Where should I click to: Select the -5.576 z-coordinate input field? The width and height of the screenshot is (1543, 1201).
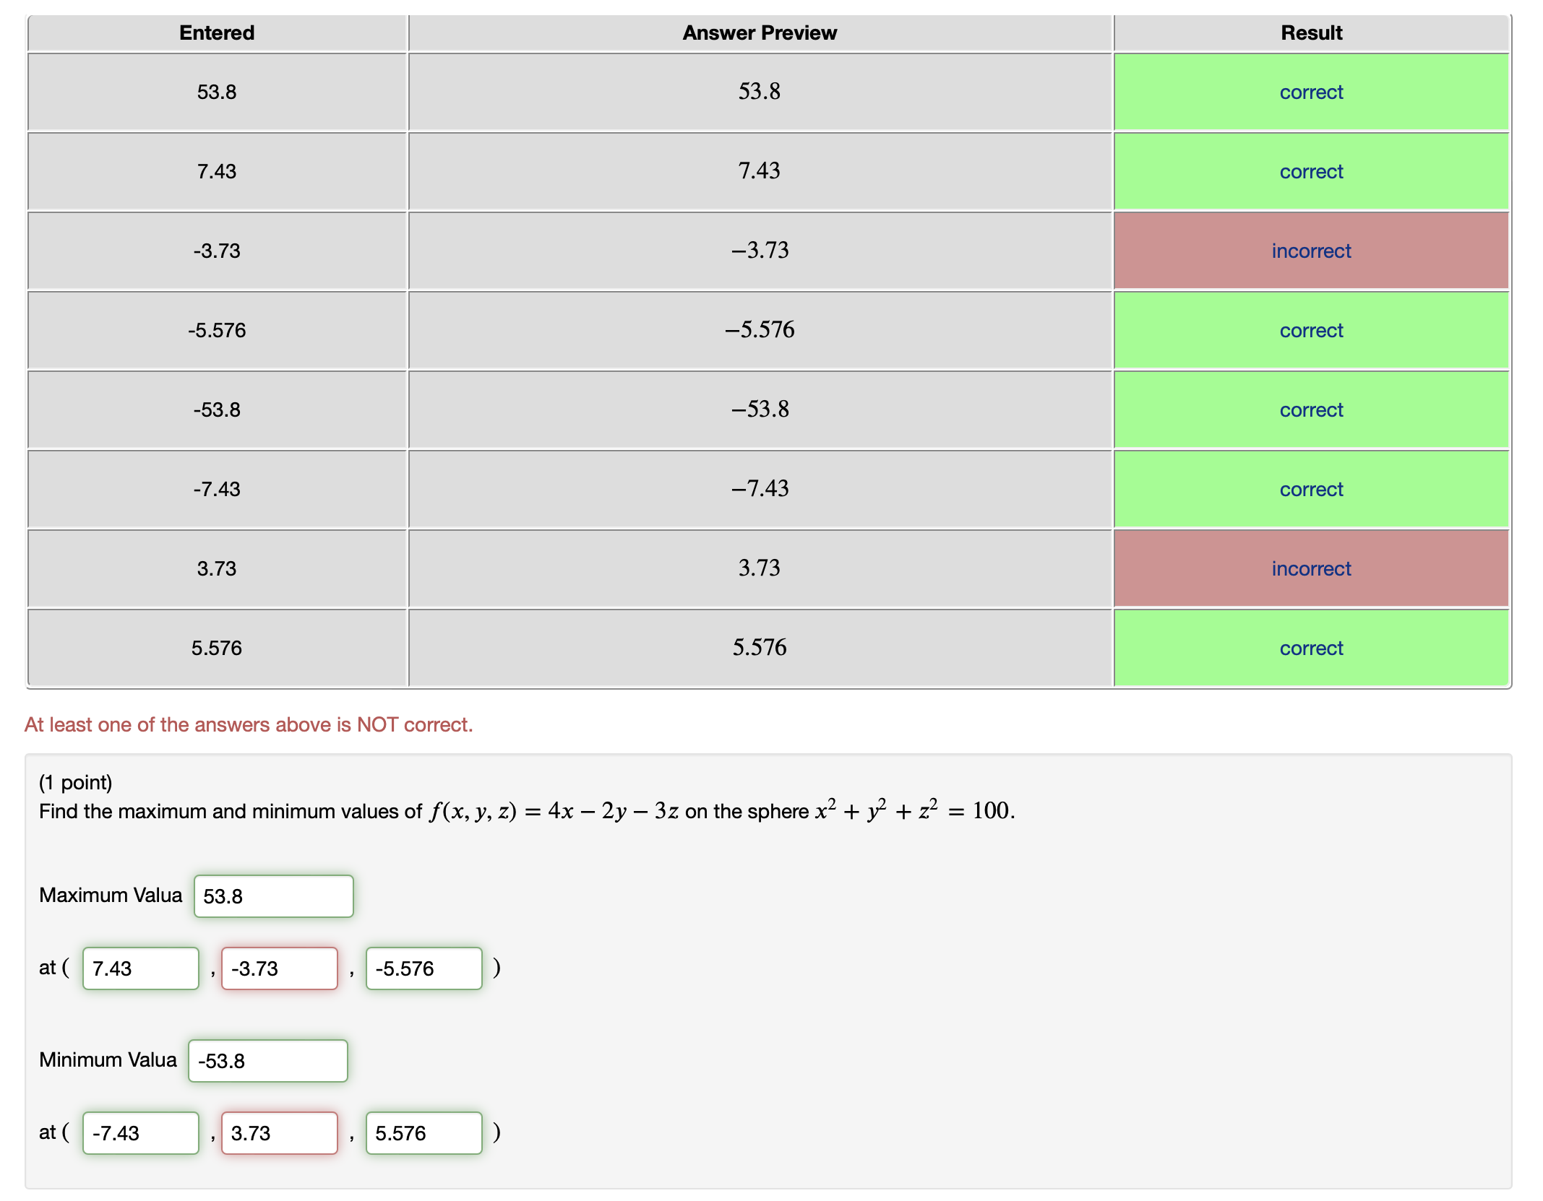(x=423, y=968)
